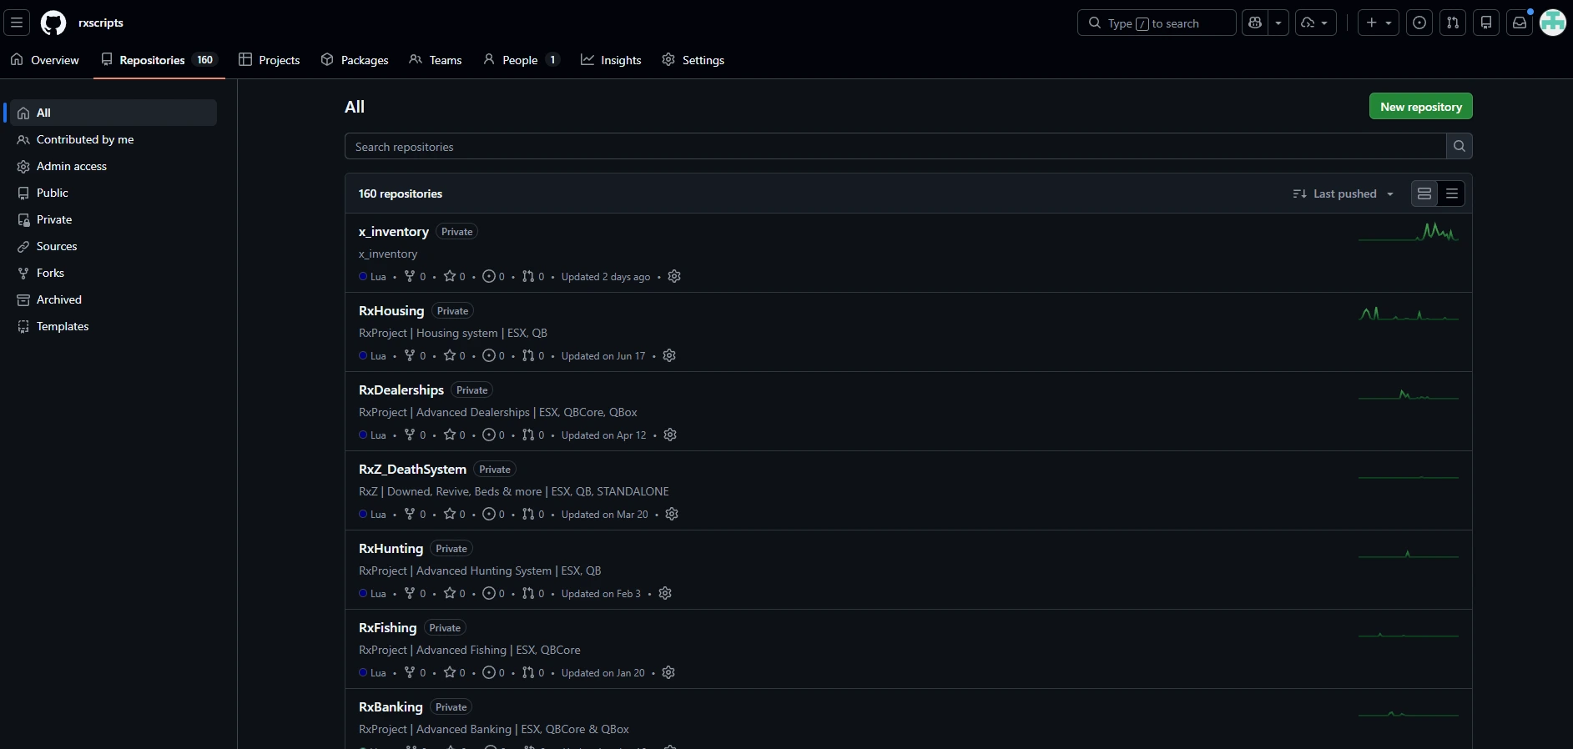Go to the Teams tab
Viewport: 1573px width, 749px height.
[x=436, y=60]
